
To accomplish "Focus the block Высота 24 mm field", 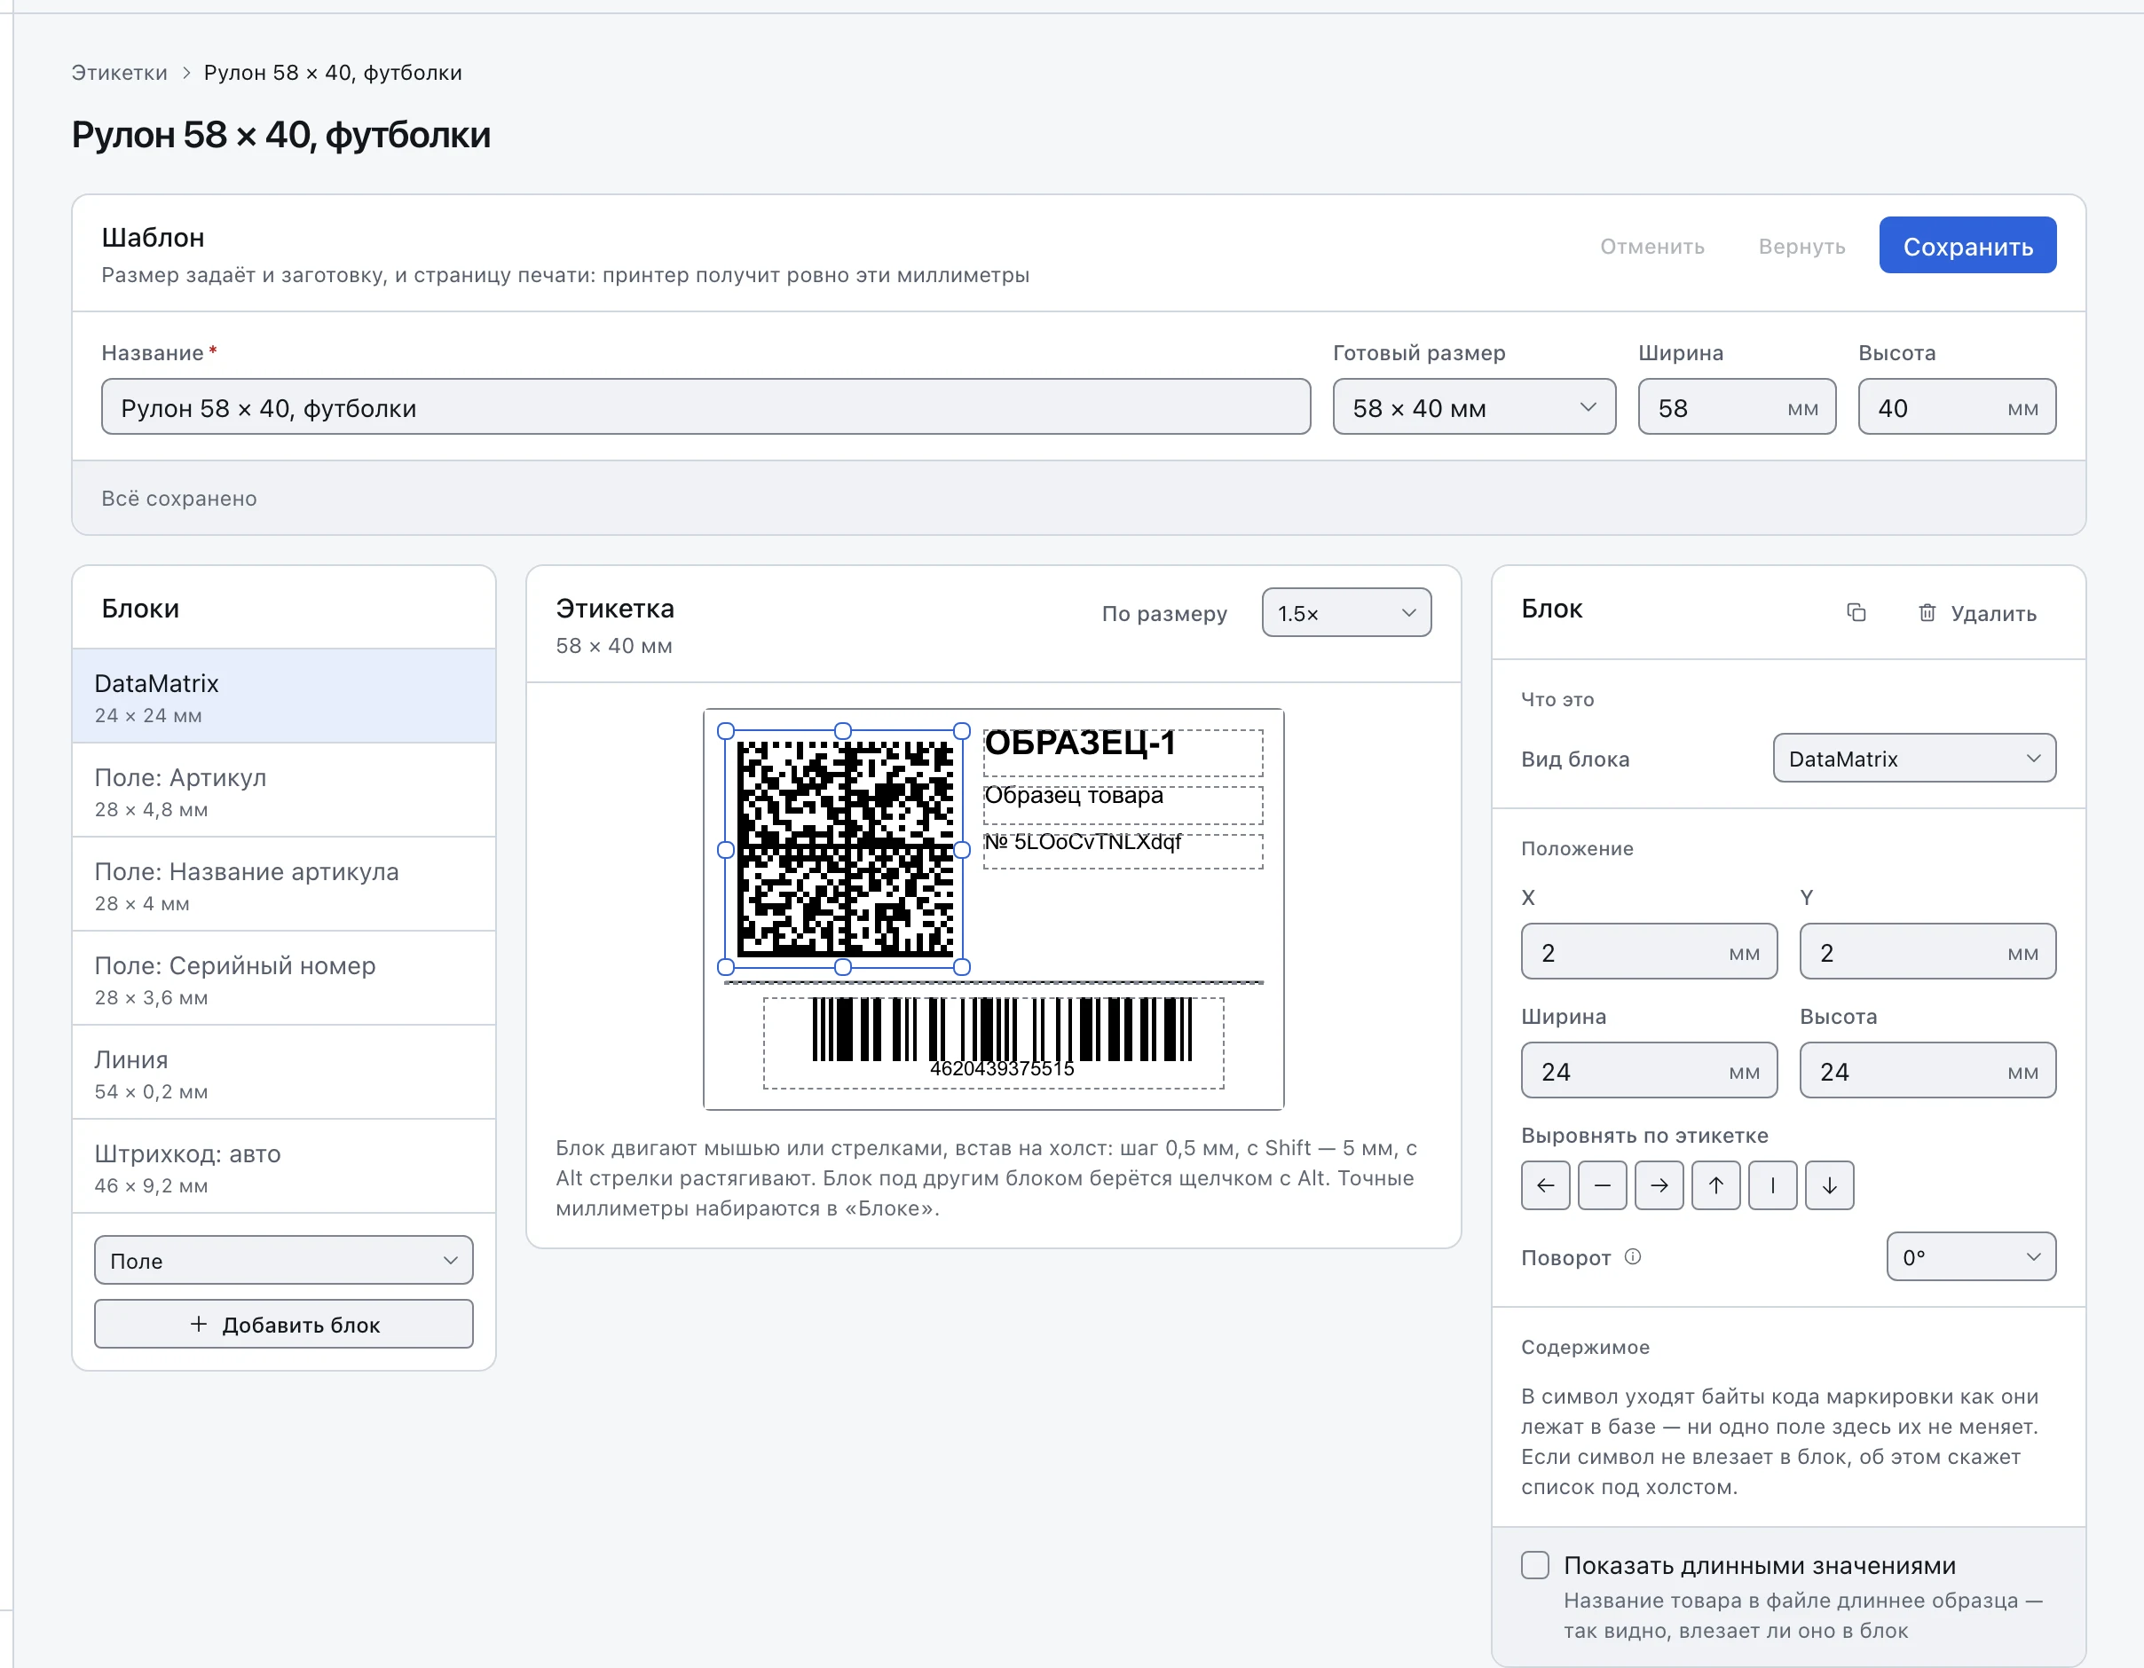I will [x=1927, y=1071].
